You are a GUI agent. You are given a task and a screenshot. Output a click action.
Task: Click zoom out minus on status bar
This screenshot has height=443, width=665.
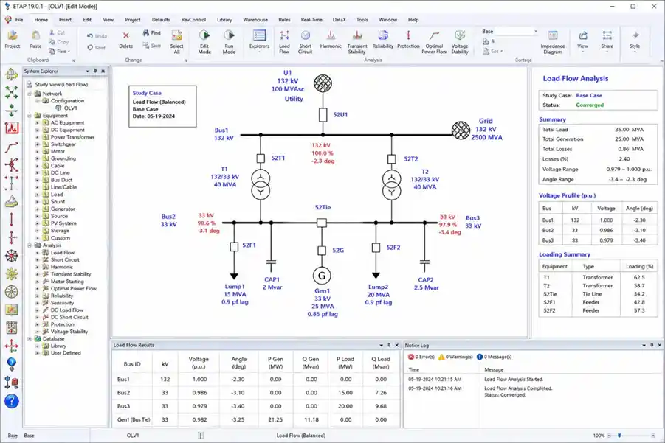point(610,436)
